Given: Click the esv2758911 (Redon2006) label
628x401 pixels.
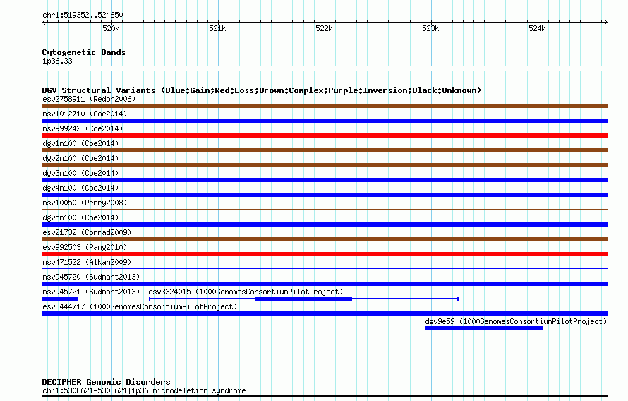Looking at the screenshot, I should 89,99.
